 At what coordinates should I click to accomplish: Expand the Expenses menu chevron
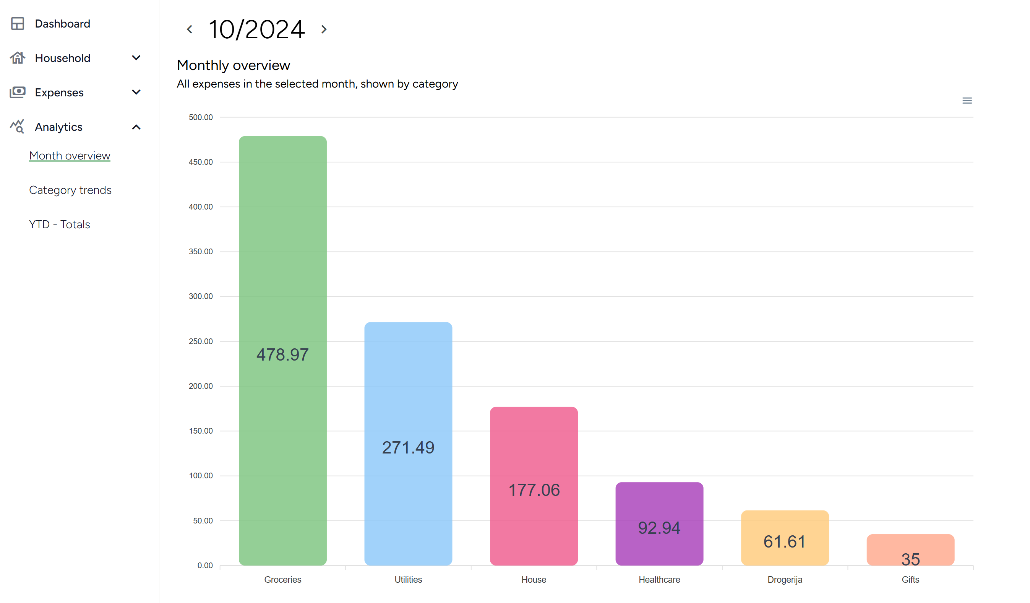click(x=136, y=93)
